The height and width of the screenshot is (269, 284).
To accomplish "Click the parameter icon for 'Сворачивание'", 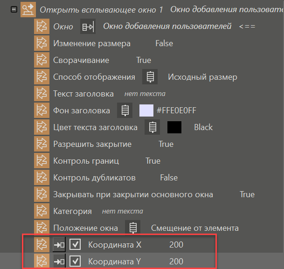I will pos(42,60).
